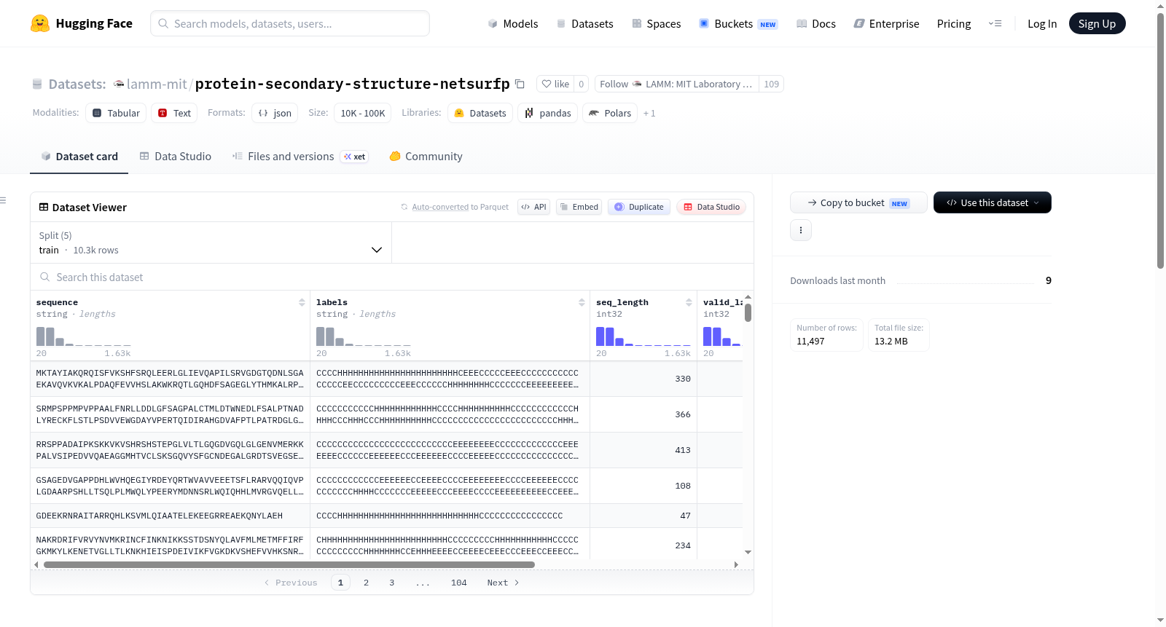Image resolution: width=1166 pixels, height=627 pixels.
Task: Select the row with sequence starting GDEEKRNRAITARR
Action: 386,516
